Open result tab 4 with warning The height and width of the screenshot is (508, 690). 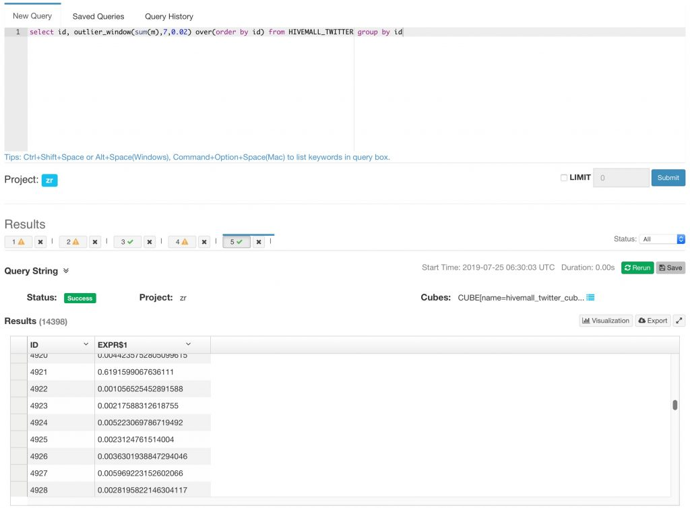182,242
